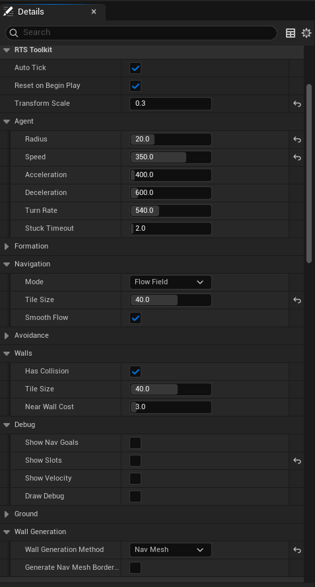Viewport: 315px width, 587px height.
Task: Click the Transform Scale input field
Action: [x=170, y=104]
